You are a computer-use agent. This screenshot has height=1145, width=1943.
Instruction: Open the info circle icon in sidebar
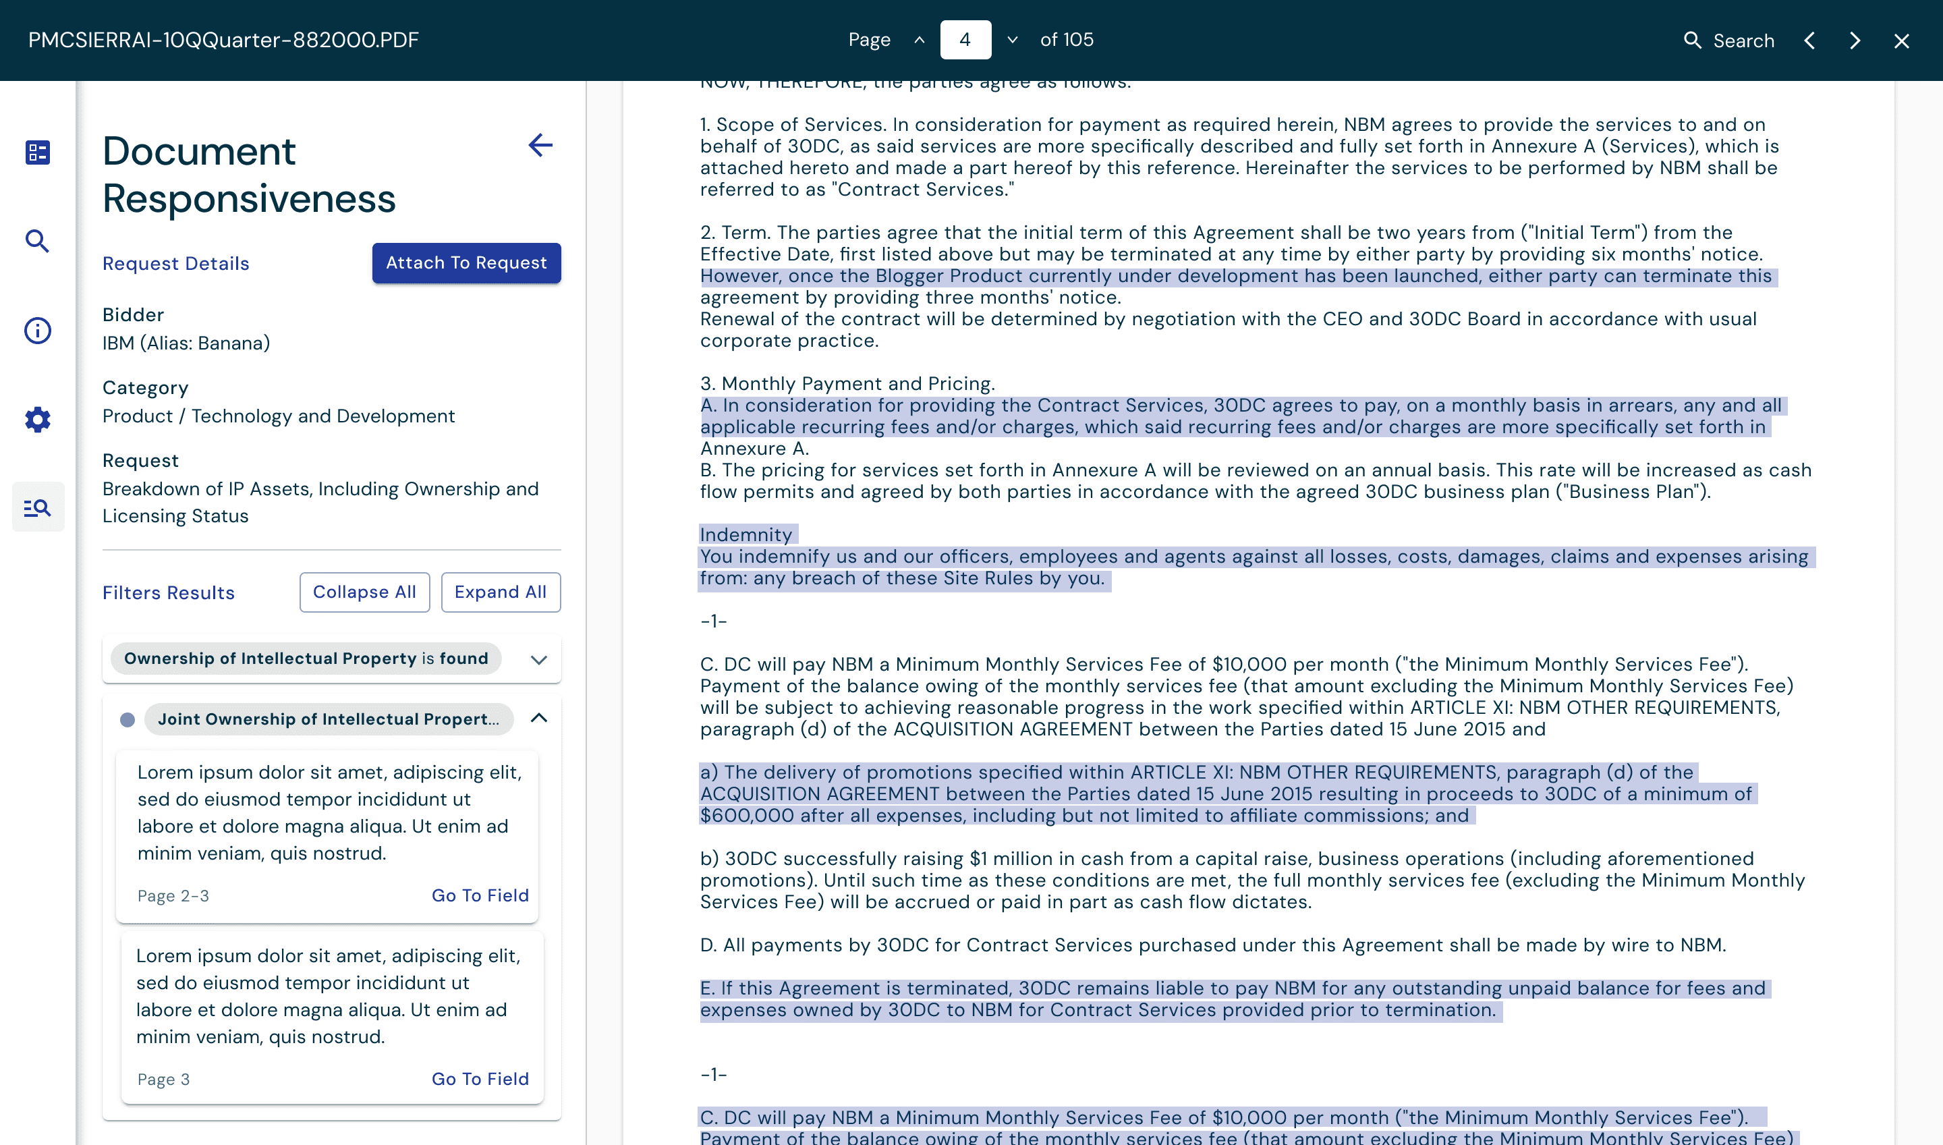(37, 330)
